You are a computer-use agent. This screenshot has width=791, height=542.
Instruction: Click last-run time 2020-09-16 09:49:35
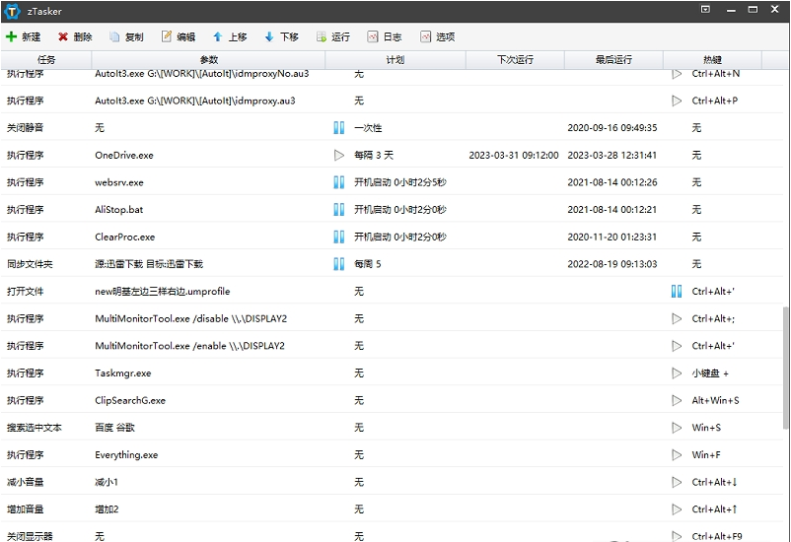[612, 127]
